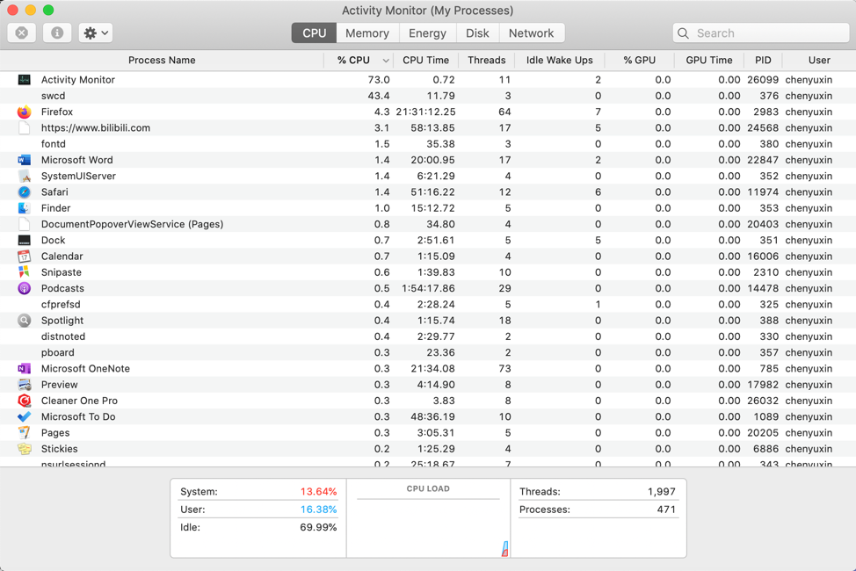
Task: Select the Cleaner One Pro icon
Action: tap(24, 401)
